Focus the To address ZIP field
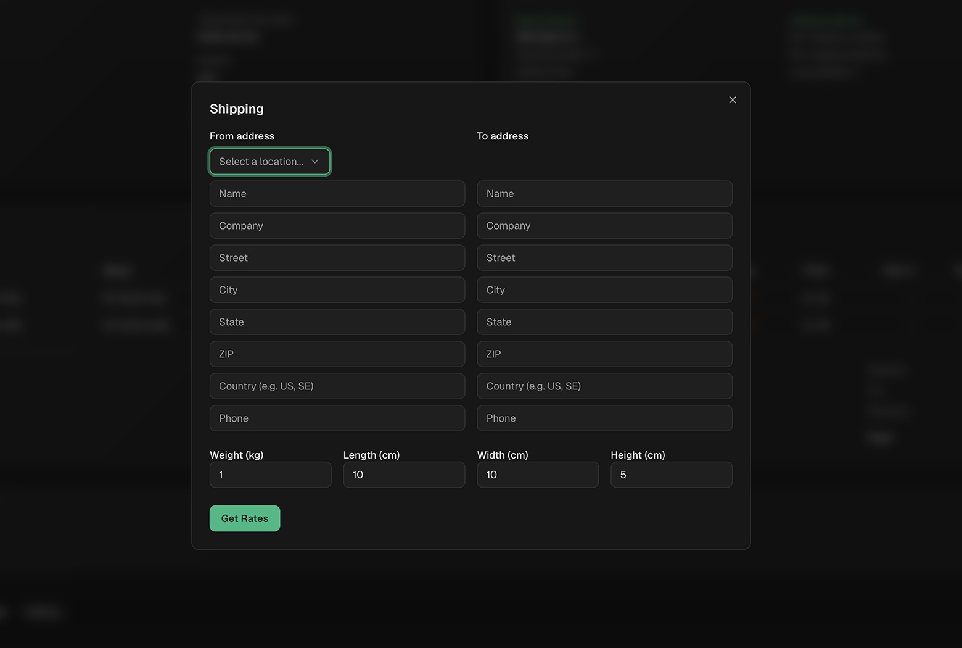This screenshot has width=962, height=648. [x=604, y=354]
